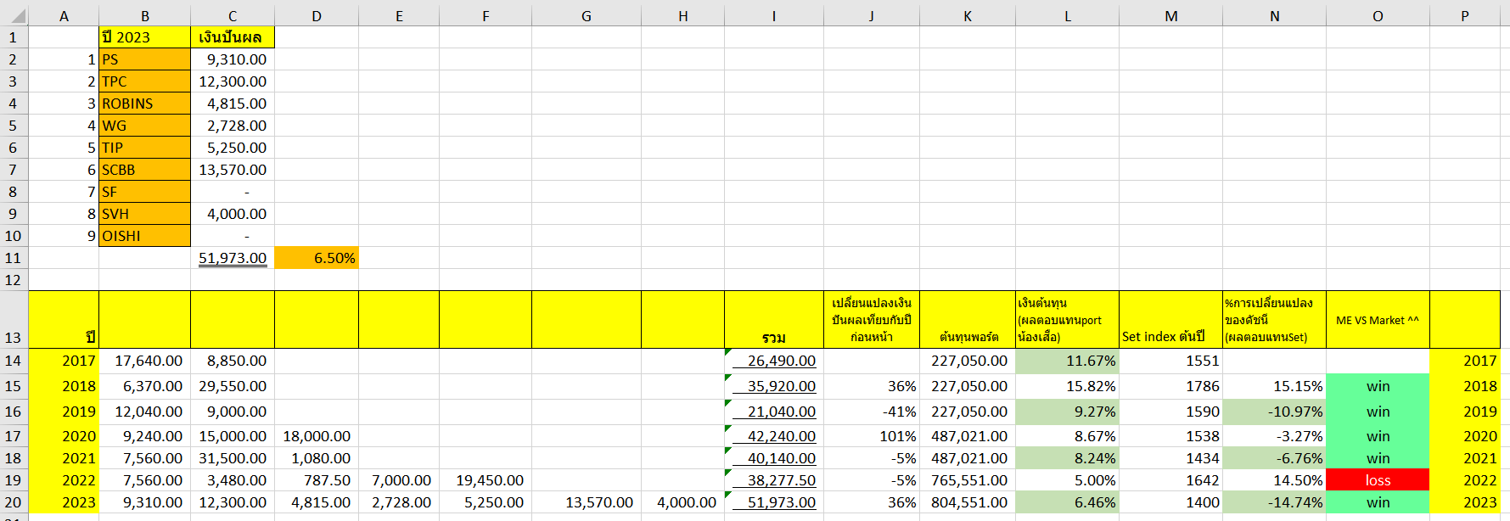Click the 'Set index ต้นปี' header cell
This screenshot has height=521, width=1510.
1170,320
